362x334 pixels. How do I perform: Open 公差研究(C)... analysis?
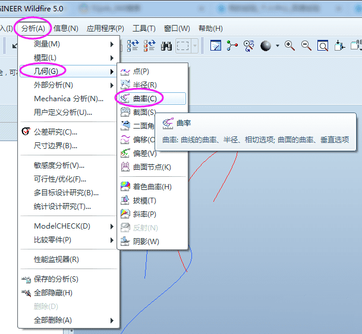[69, 132]
